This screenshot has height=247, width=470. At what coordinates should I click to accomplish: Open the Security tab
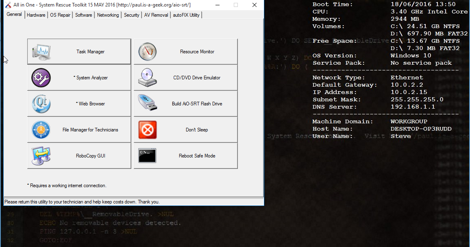click(131, 15)
